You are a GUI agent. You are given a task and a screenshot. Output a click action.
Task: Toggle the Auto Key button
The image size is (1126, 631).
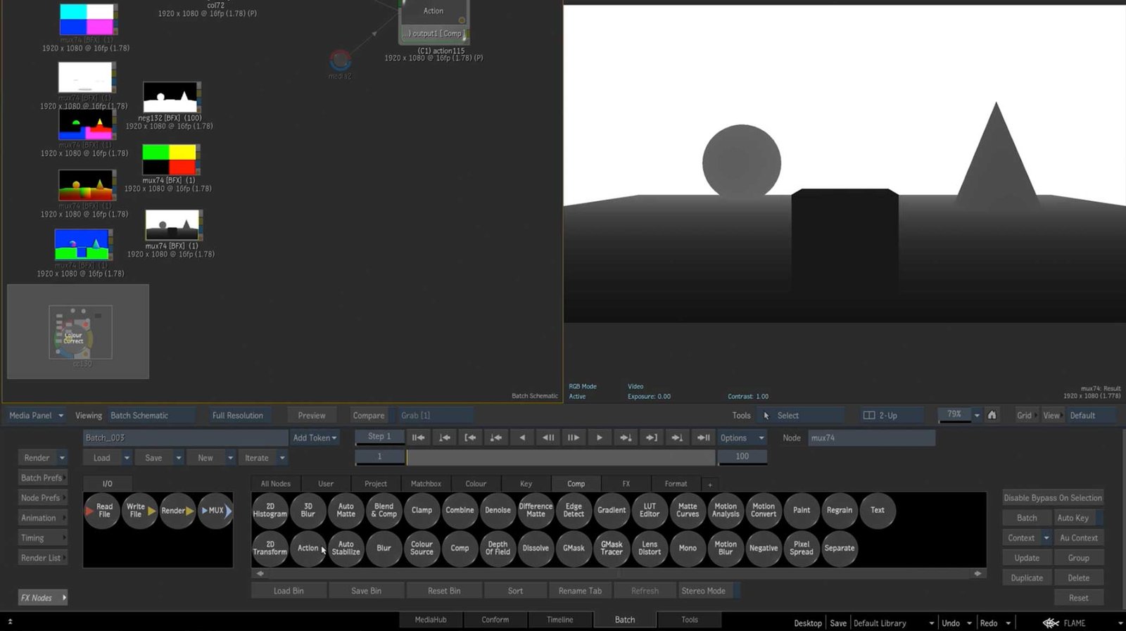tap(1073, 518)
